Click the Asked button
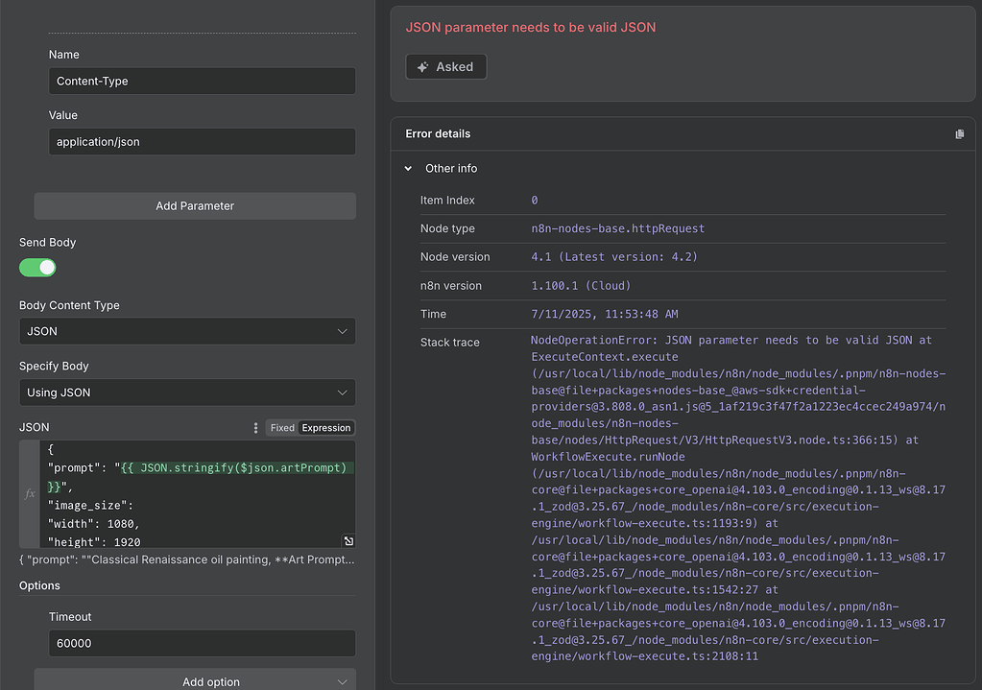This screenshot has width=982, height=690. pos(445,66)
